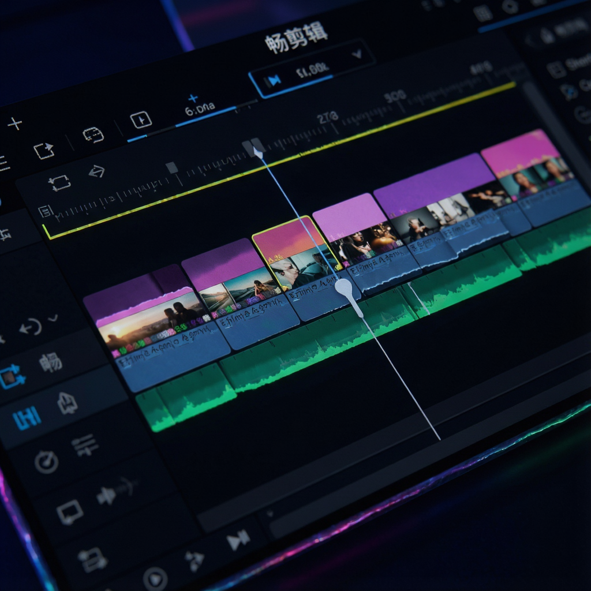Click the small list icon at ruler start

(x=45, y=211)
